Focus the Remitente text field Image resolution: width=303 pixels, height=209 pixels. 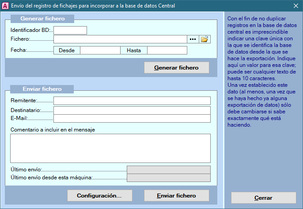132,101
